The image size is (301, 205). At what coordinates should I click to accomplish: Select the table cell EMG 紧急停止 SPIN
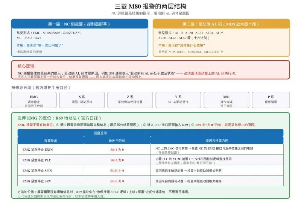[x=51, y=171]
